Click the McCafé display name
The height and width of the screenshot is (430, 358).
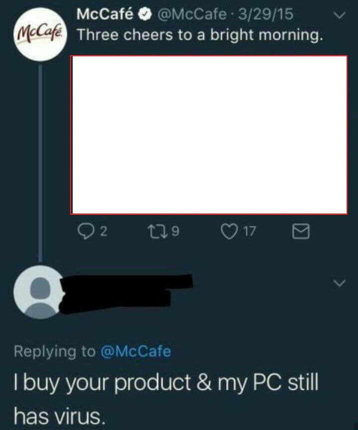105,14
